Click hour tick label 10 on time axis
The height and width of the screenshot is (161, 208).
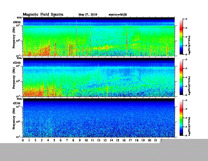point(86,140)
